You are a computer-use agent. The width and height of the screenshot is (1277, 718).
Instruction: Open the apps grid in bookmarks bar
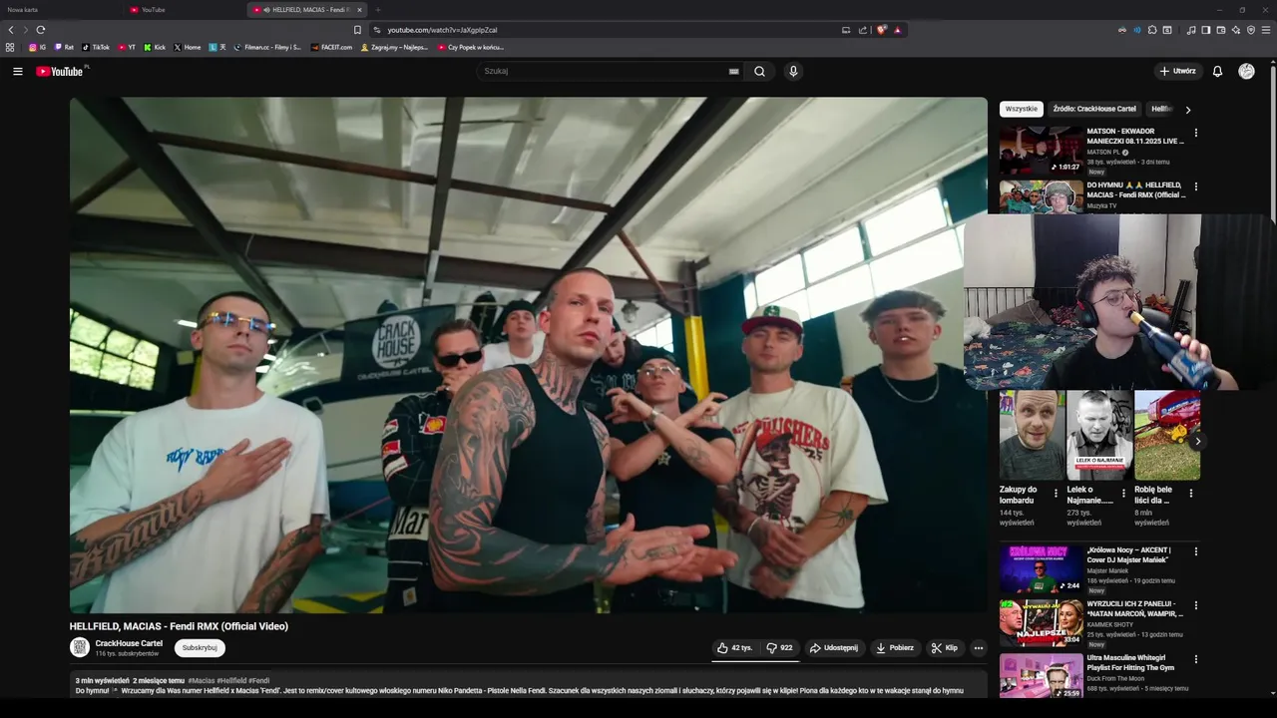coord(10,47)
